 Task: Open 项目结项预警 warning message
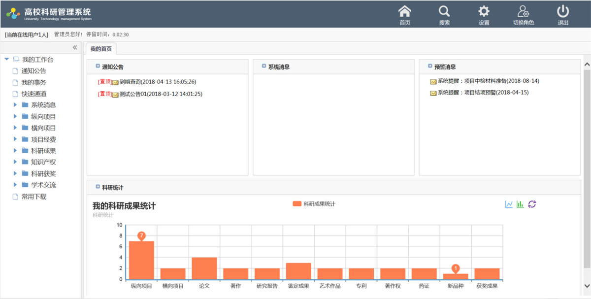(483, 93)
